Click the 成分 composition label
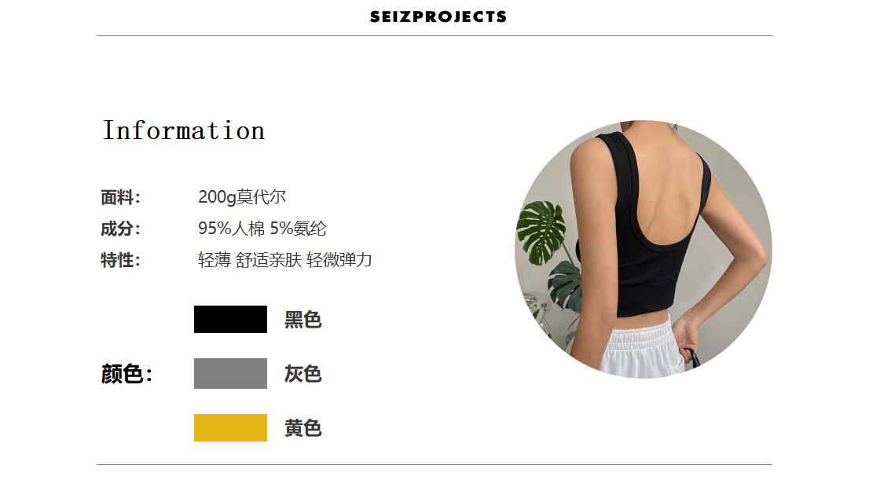 pos(120,229)
